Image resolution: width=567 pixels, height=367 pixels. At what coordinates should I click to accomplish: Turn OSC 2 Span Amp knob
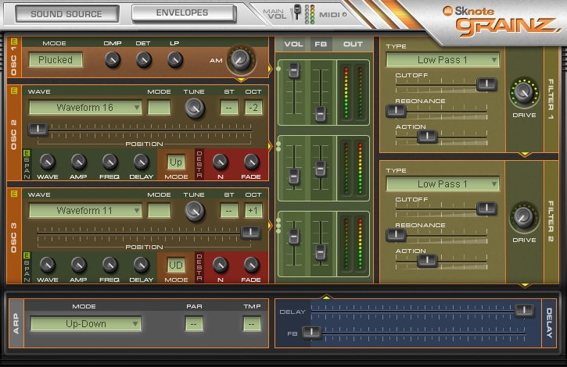click(x=78, y=162)
